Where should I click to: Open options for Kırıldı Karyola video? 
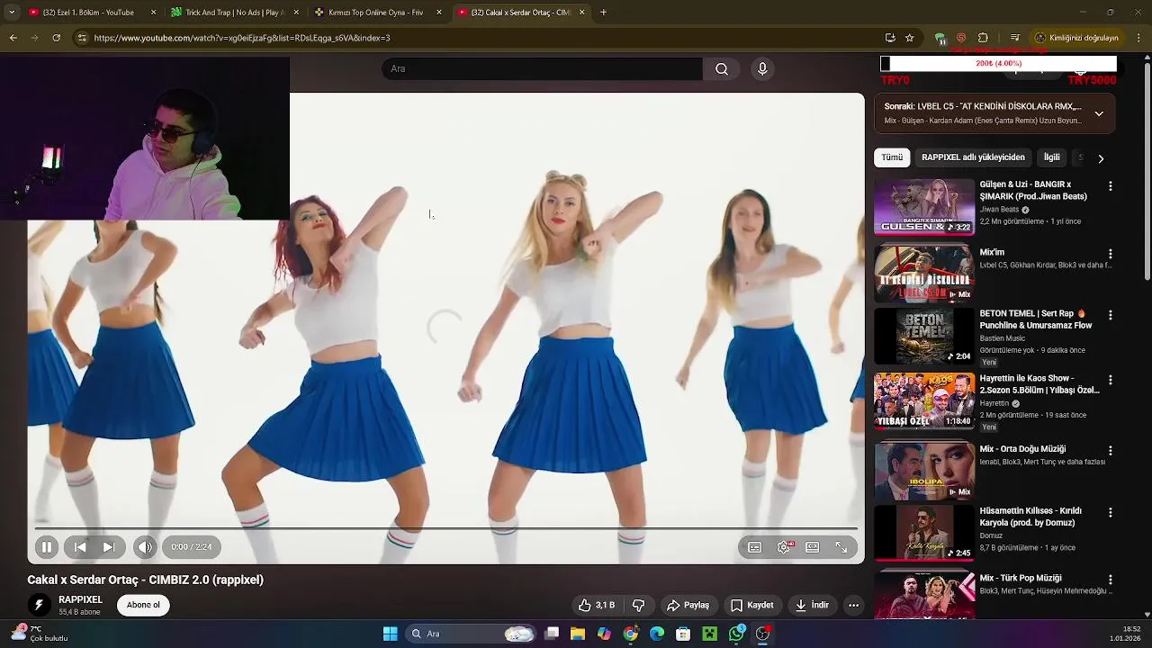[1110, 512]
